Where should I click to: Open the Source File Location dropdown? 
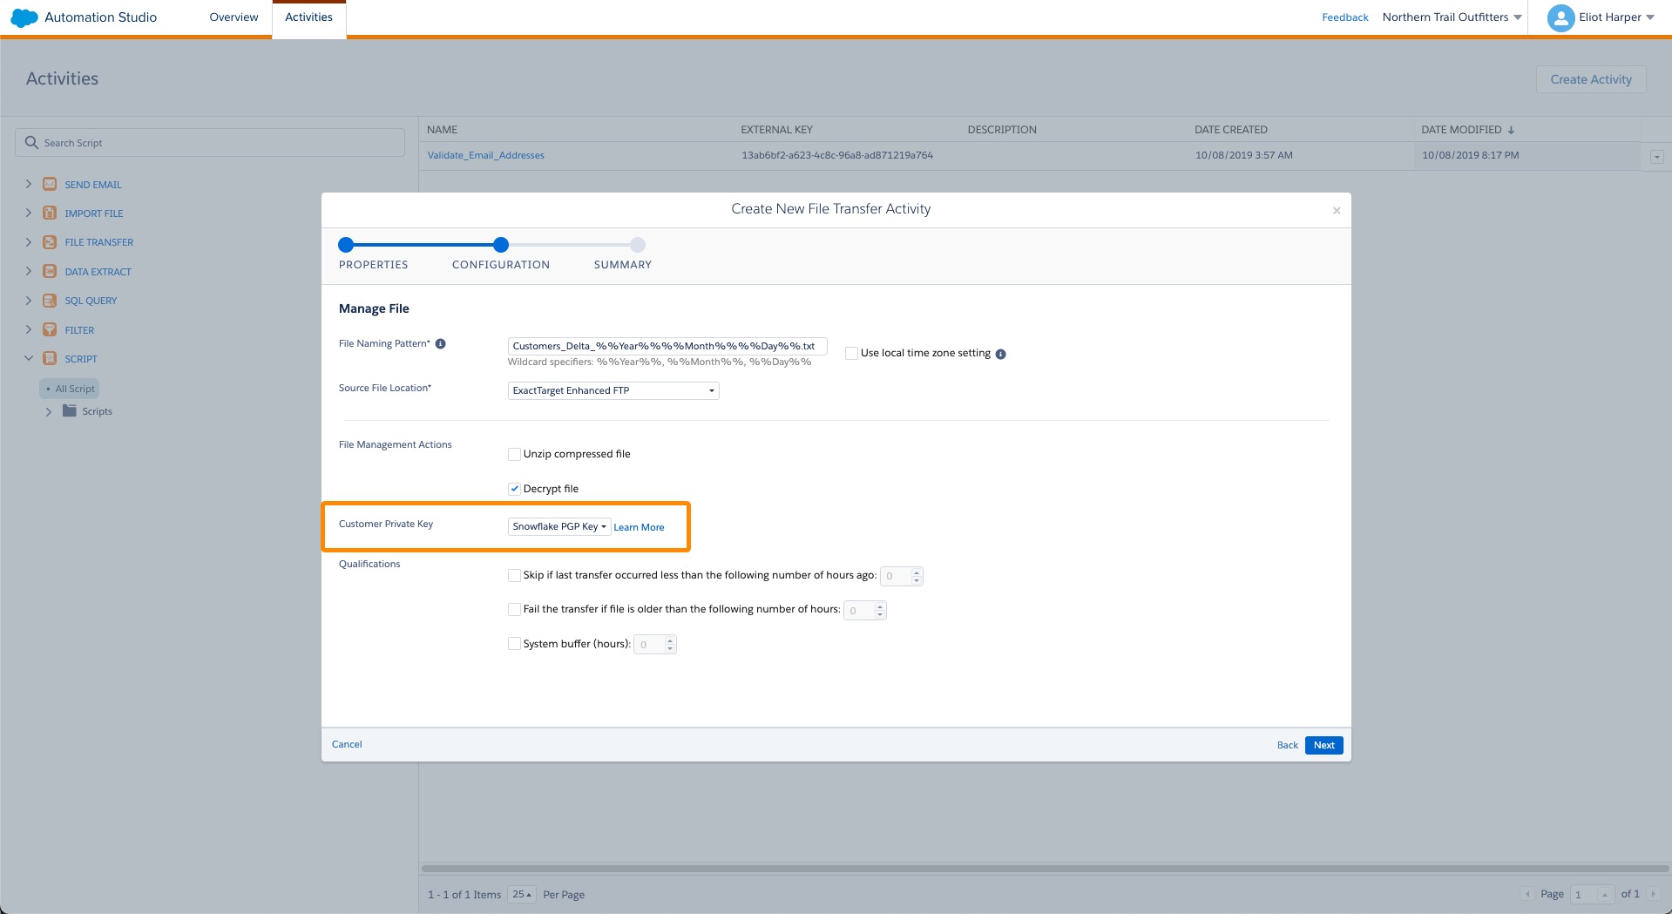(x=613, y=390)
